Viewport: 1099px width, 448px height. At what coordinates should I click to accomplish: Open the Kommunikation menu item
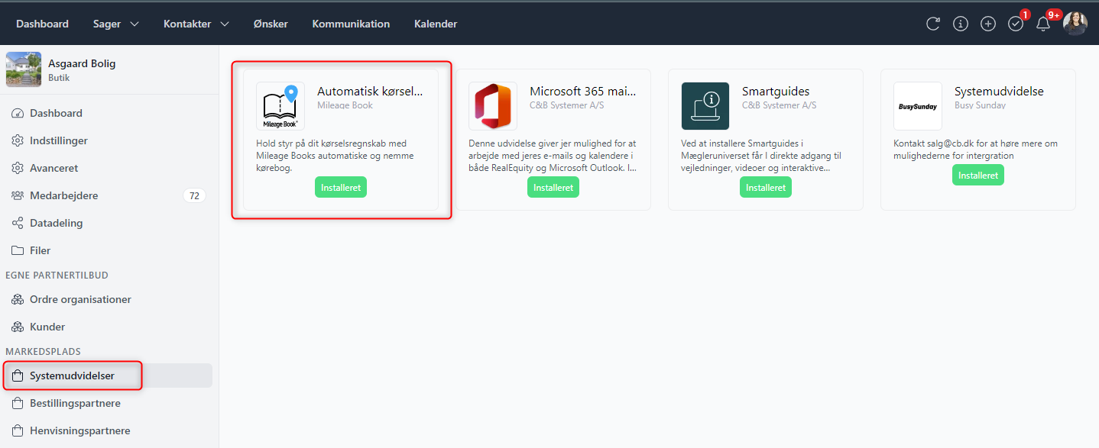click(x=351, y=24)
